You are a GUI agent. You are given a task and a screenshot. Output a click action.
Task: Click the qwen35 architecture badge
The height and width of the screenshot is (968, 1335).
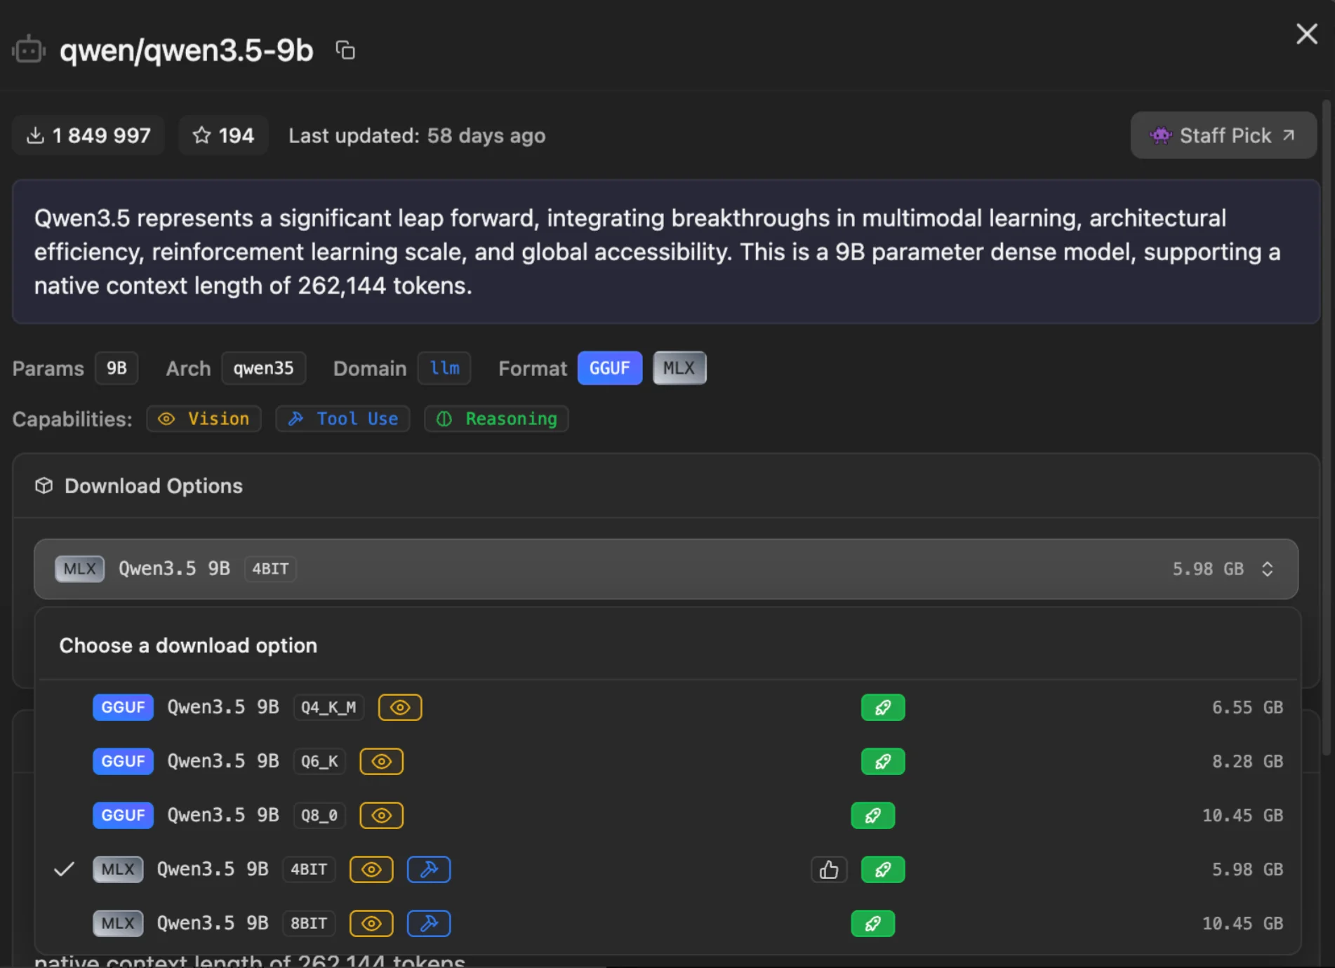point(263,368)
